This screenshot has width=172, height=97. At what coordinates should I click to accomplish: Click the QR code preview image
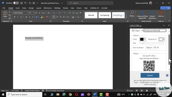click(x=149, y=66)
